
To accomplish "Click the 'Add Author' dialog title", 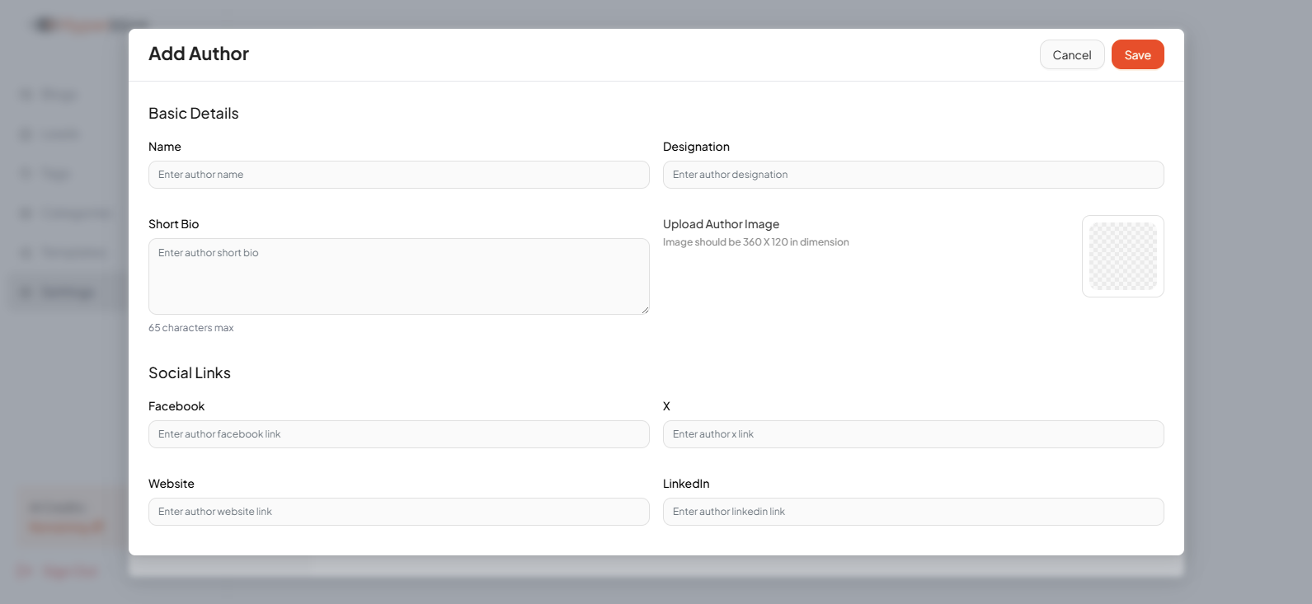I will coord(199,54).
